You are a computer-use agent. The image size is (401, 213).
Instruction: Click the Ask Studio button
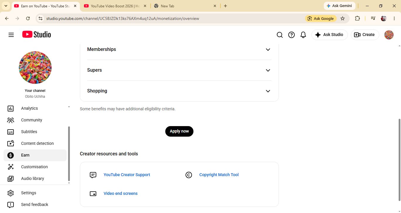click(x=330, y=35)
